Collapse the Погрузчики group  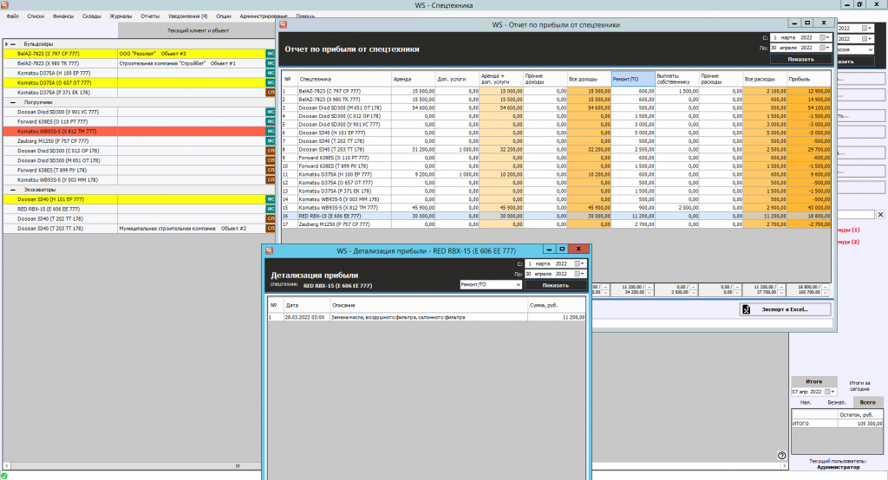13,102
